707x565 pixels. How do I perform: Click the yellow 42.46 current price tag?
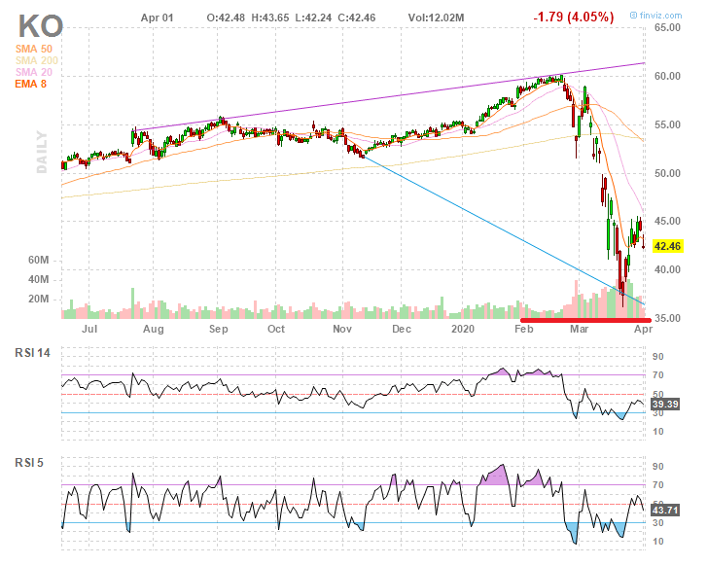(x=667, y=246)
